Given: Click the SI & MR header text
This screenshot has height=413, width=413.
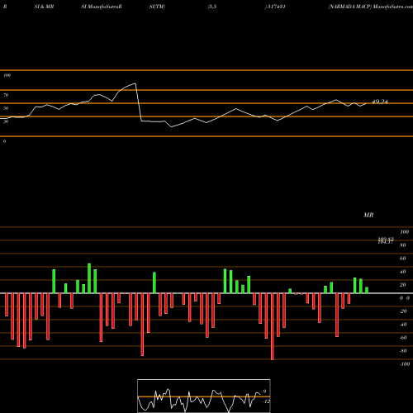Looking at the screenshot, I should [x=44, y=7].
